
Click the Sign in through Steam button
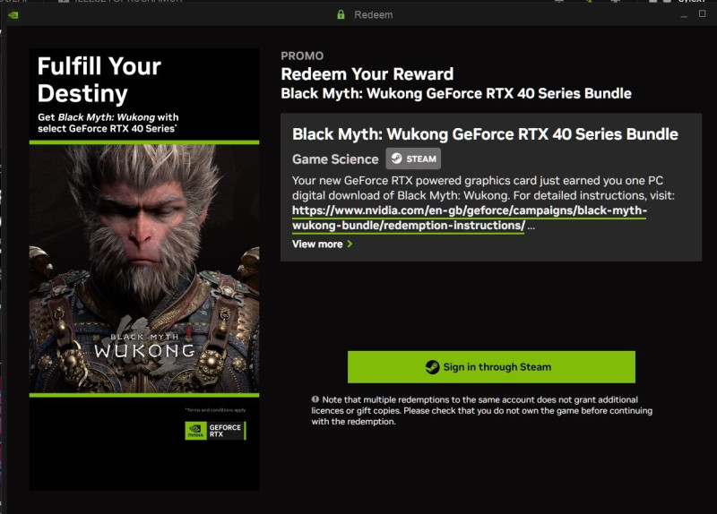tap(491, 367)
